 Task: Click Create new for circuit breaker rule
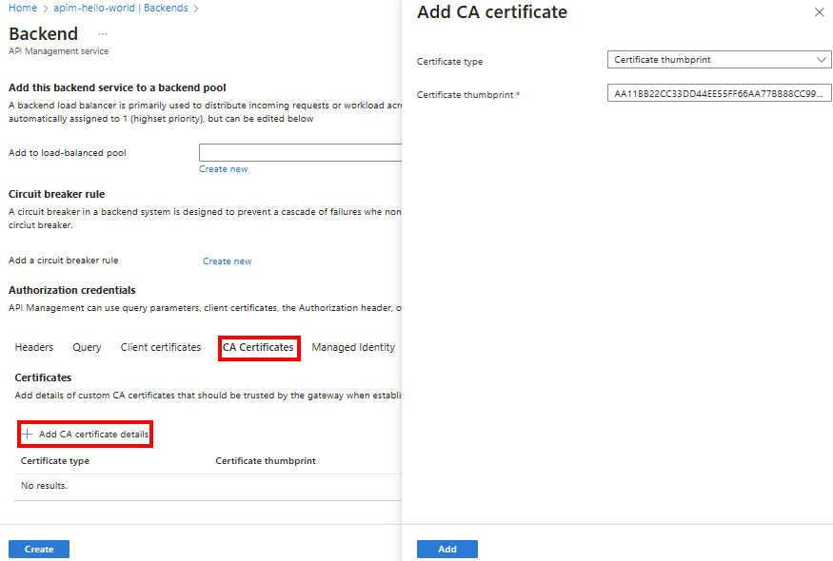pos(227,260)
